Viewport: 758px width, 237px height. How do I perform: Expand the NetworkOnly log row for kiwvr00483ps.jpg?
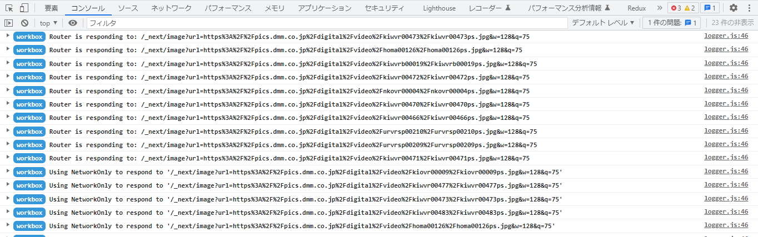tap(7, 211)
